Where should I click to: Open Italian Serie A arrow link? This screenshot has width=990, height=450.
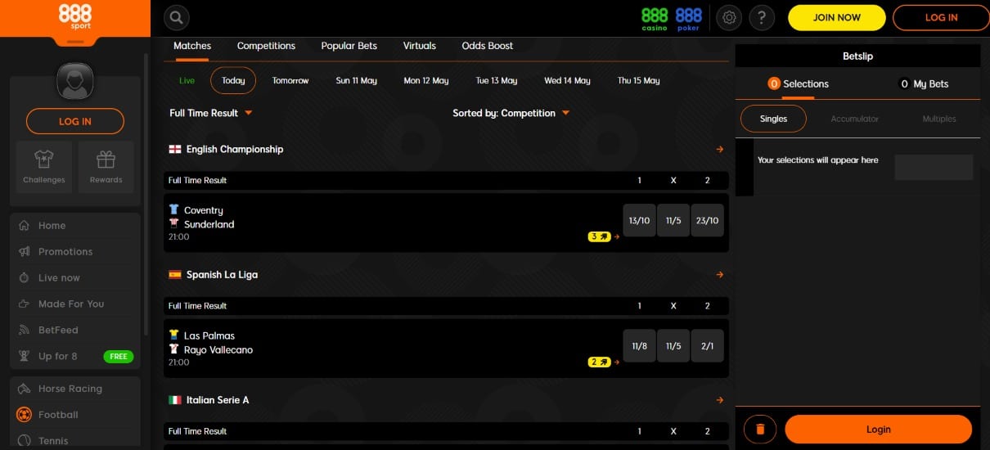pyautogui.click(x=720, y=400)
